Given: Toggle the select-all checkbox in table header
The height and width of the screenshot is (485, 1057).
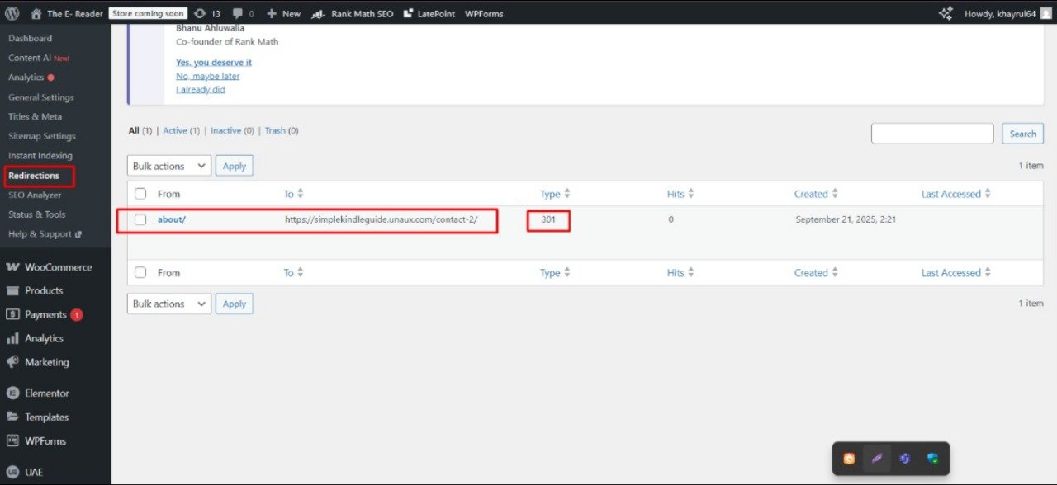Looking at the screenshot, I should click(x=140, y=194).
